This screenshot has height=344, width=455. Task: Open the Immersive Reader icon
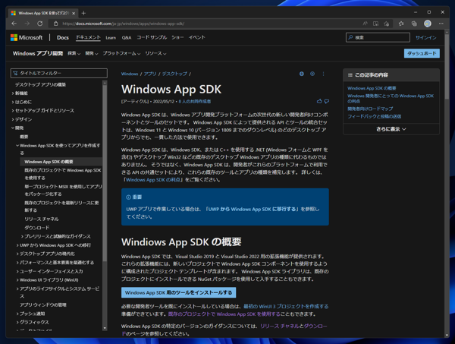tap(375, 24)
